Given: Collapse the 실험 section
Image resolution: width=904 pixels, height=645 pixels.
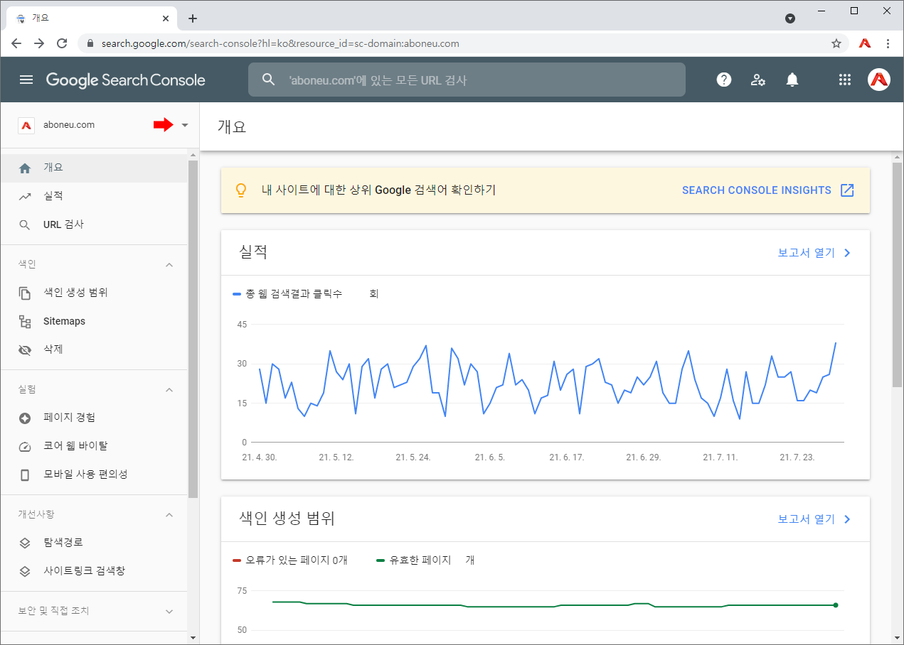Looking at the screenshot, I should [169, 389].
